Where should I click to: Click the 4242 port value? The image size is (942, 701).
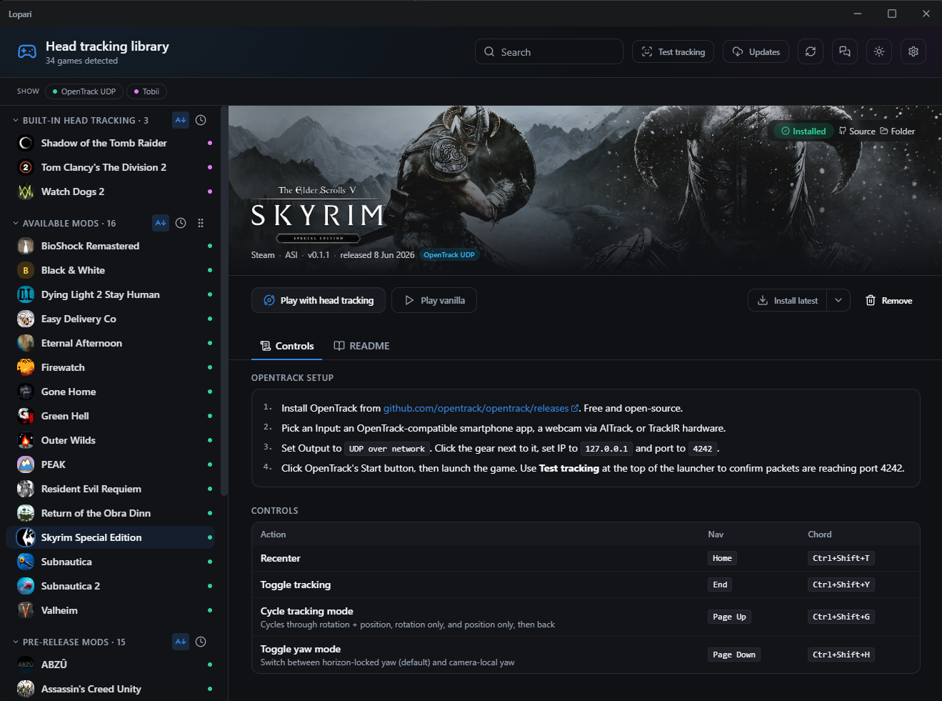point(703,449)
